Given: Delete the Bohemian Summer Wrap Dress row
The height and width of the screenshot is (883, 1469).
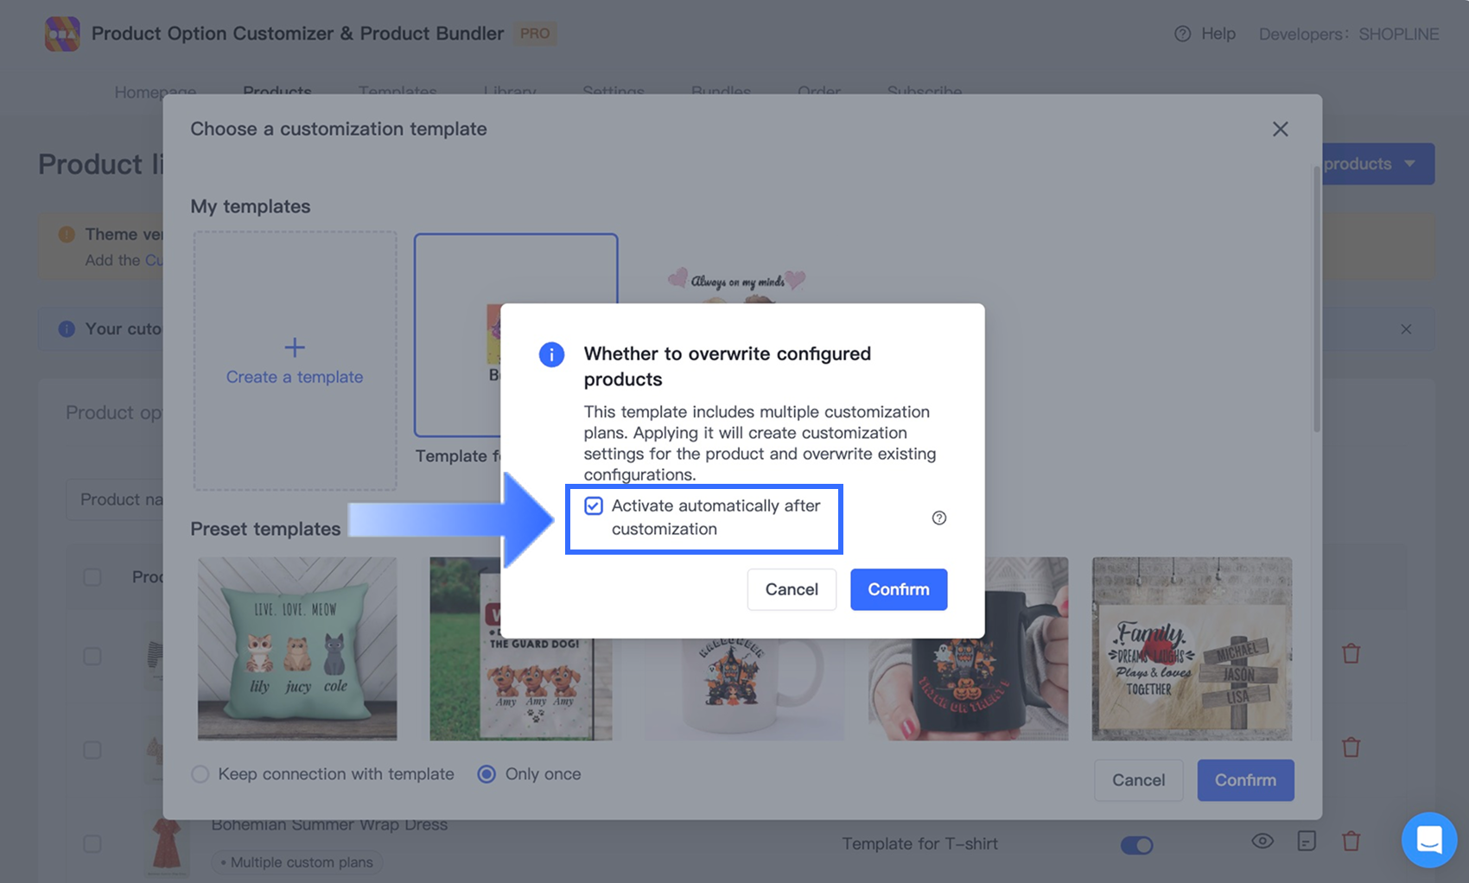Looking at the screenshot, I should [1351, 841].
